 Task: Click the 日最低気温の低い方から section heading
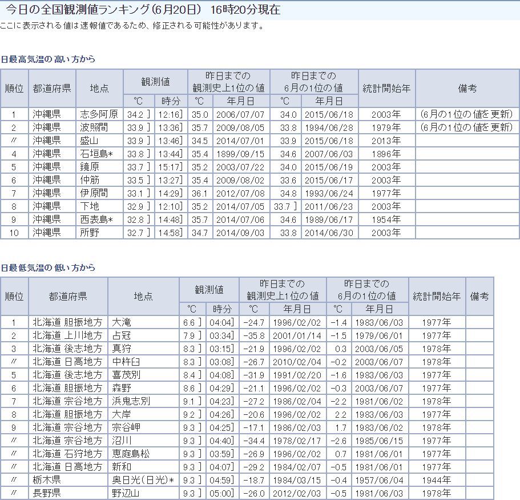[47, 267]
